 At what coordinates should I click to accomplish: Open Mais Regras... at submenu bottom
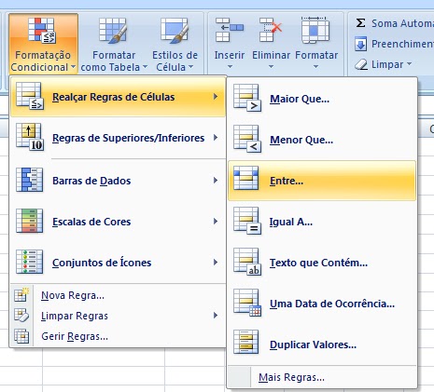(x=291, y=377)
